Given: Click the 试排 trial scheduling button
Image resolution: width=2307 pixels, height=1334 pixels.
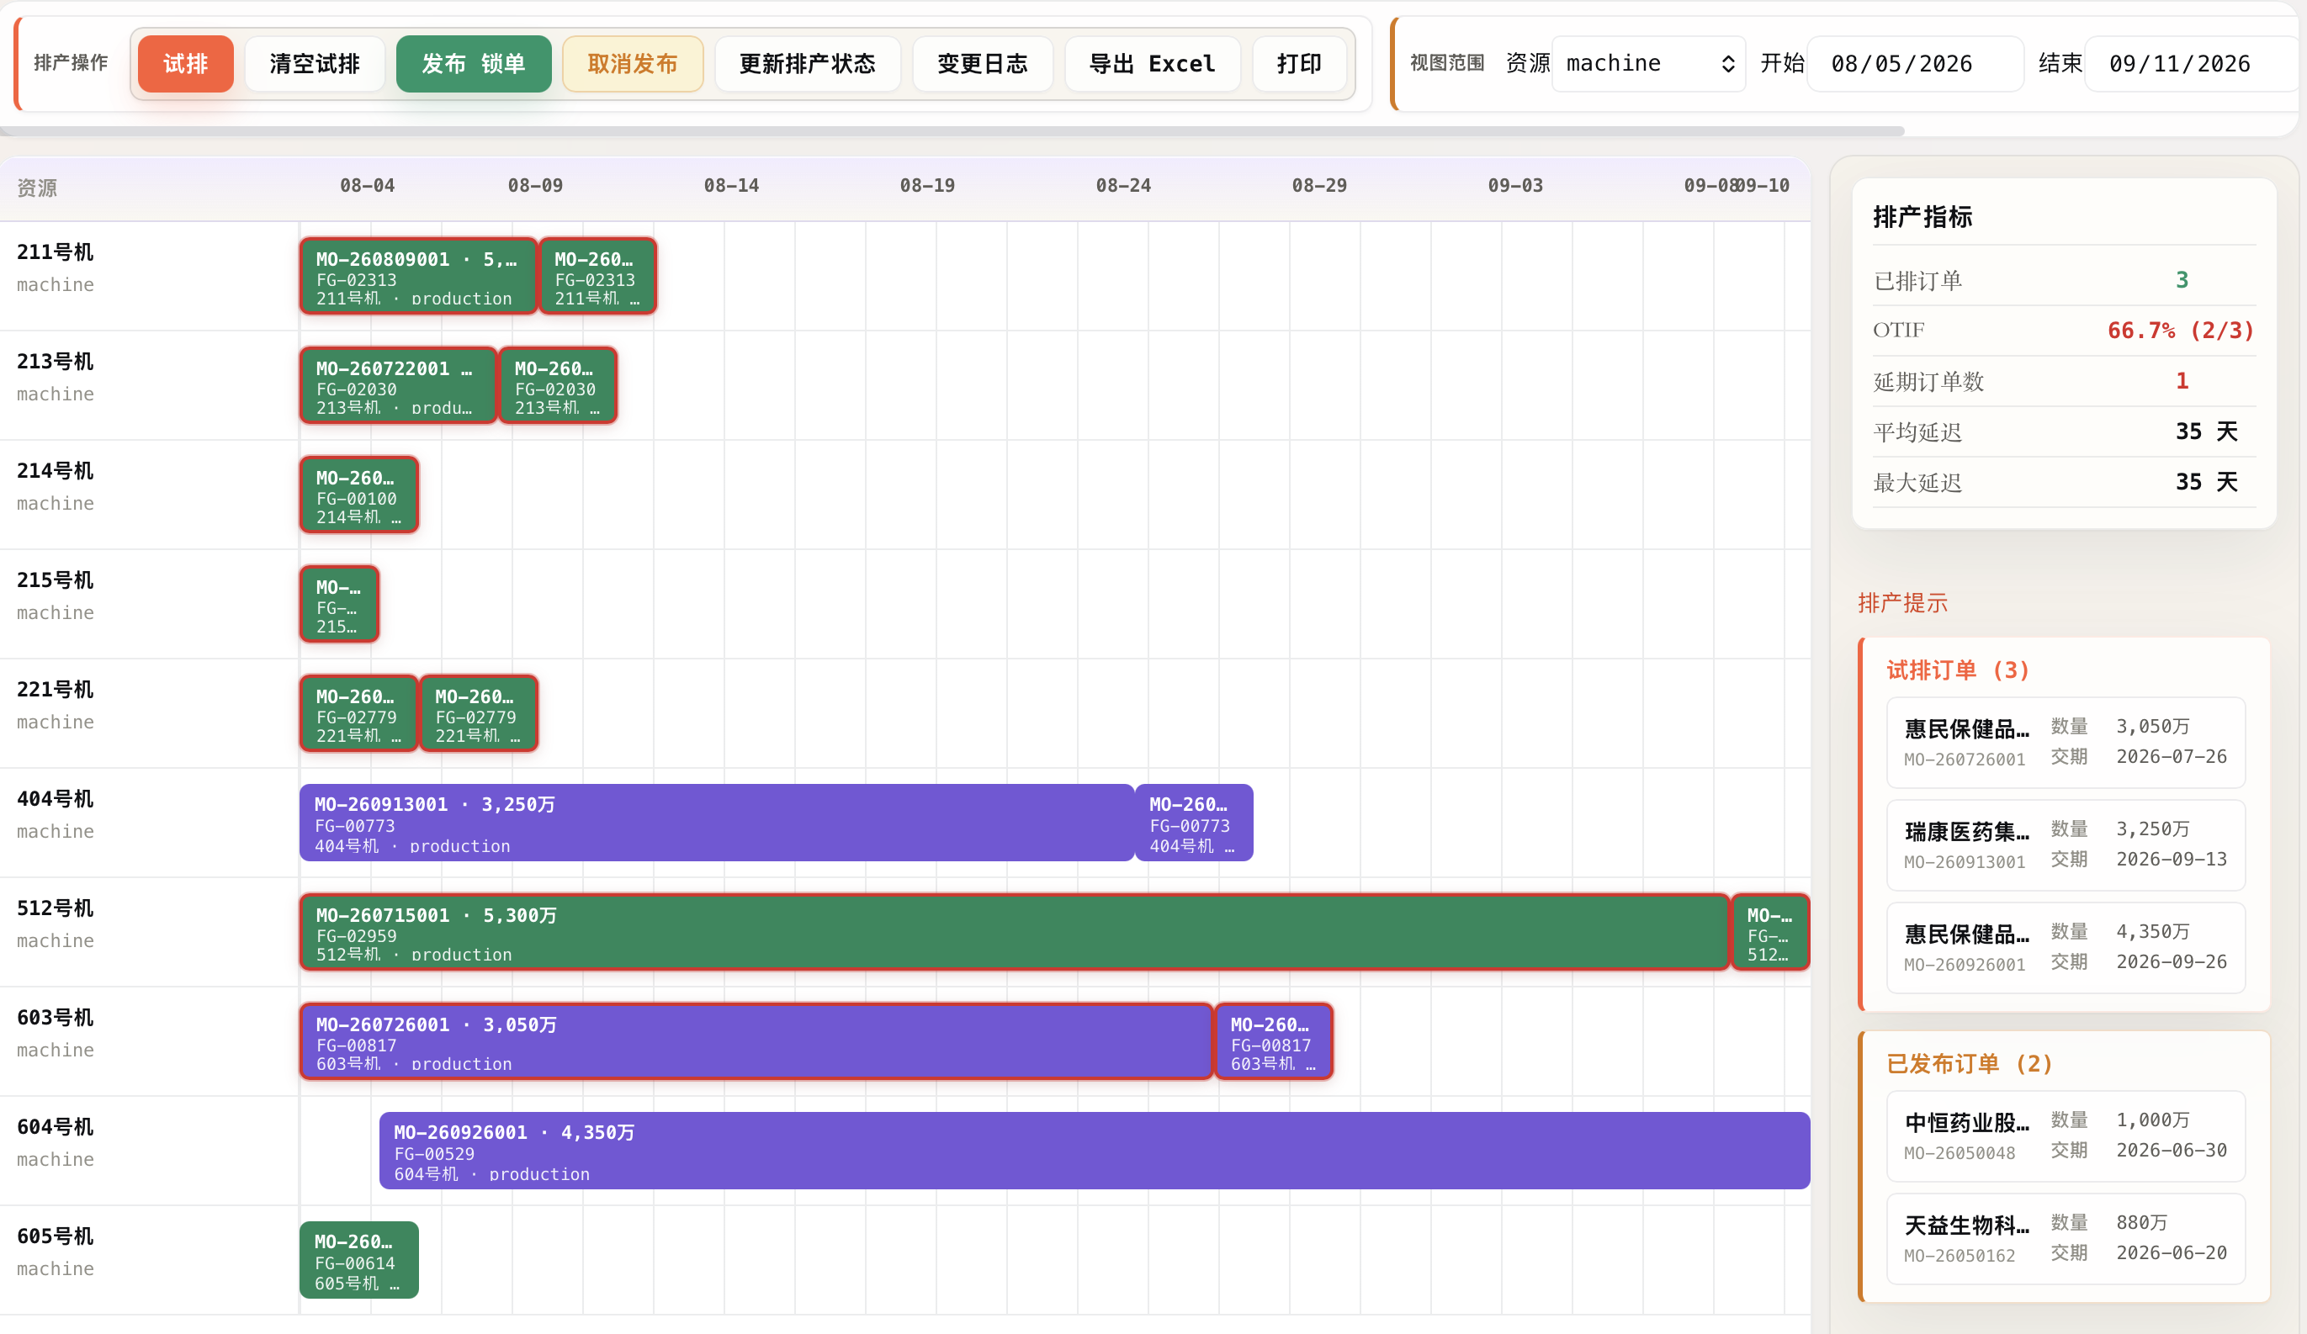Looking at the screenshot, I should (x=186, y=64).
